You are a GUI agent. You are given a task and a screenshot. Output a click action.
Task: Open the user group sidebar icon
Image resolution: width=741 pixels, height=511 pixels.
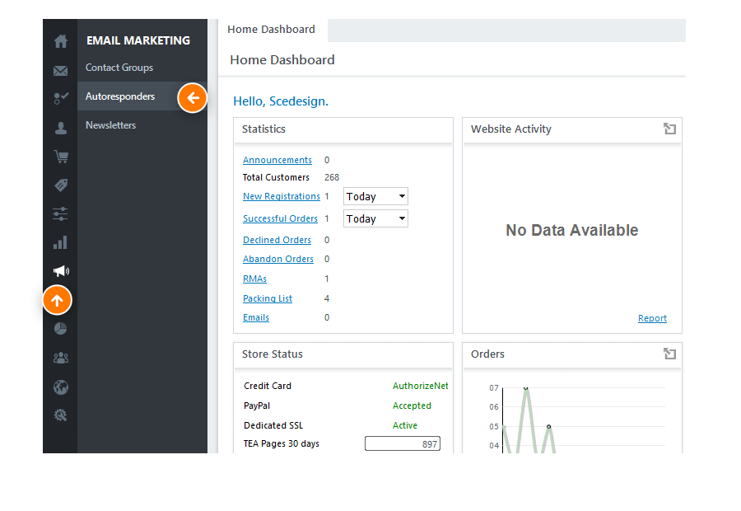click(x=60, y=358)
